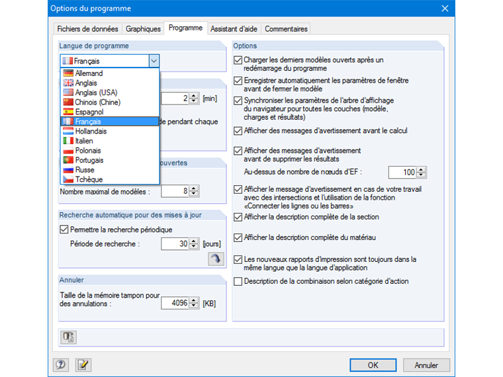Toggle Charger les derniers modèles ouverts checkbox
The width and height of the screenshot is (503, 377).
238,60
